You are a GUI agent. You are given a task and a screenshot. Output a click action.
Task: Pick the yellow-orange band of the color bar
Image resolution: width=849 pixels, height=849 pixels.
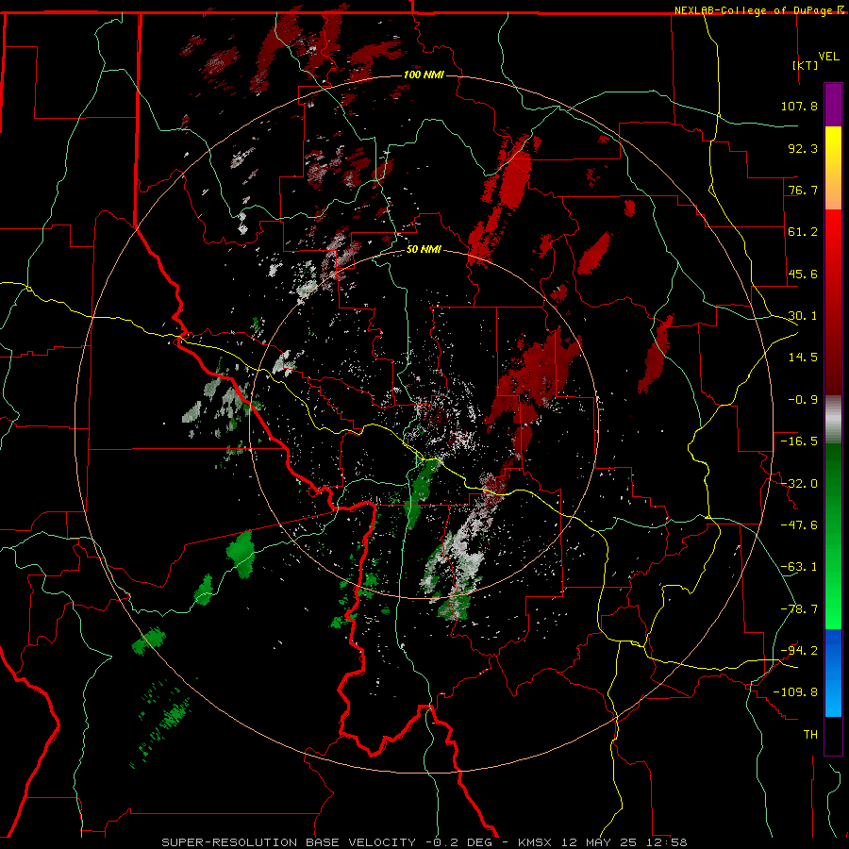[833, 168]
